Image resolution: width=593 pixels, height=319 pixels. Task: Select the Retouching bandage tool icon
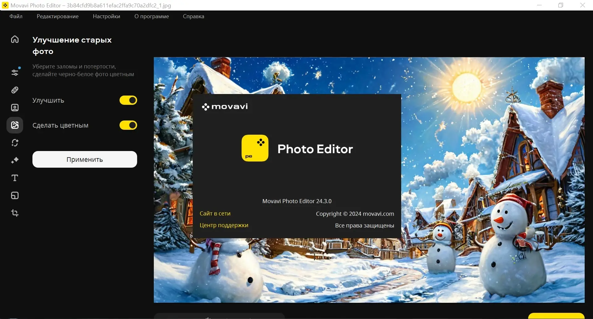tap(15, 90)
